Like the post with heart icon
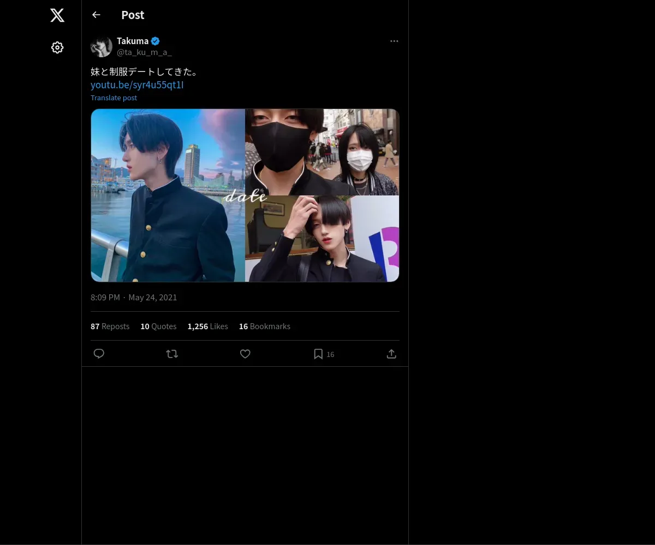Viewport: 655px width, 545px height. click(245, 354)
